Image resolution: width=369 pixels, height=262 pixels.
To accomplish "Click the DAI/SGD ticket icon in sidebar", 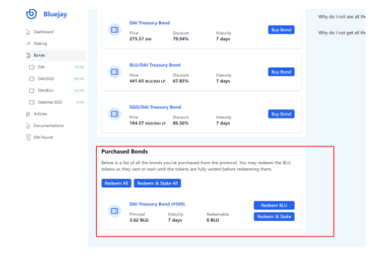I will coord(32,79).
